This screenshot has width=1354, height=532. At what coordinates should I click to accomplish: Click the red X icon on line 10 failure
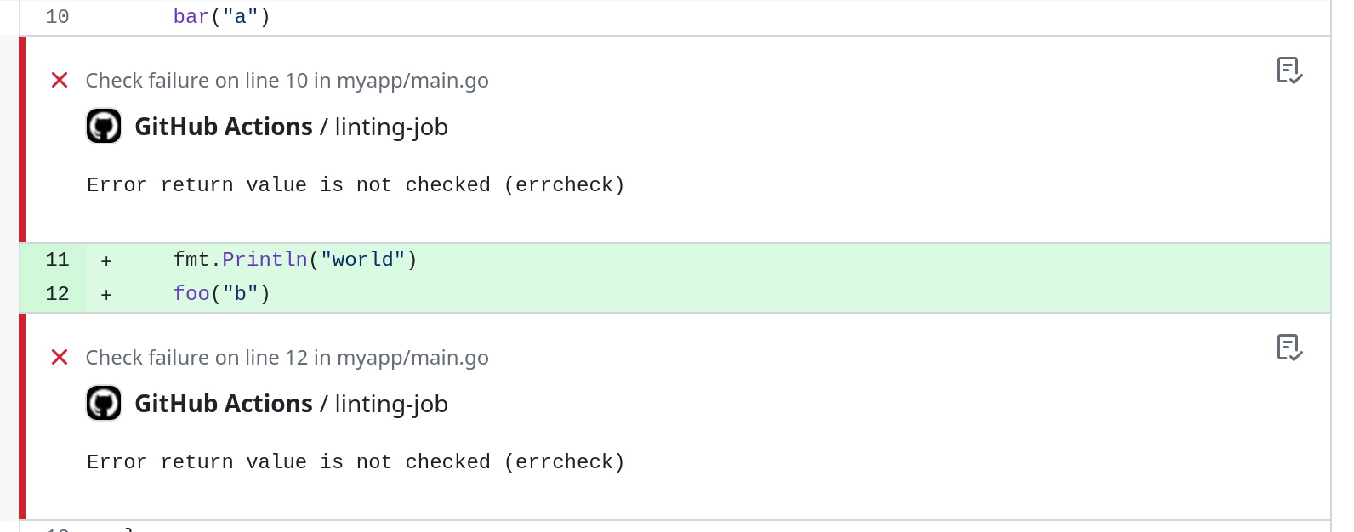click(60, 80)
